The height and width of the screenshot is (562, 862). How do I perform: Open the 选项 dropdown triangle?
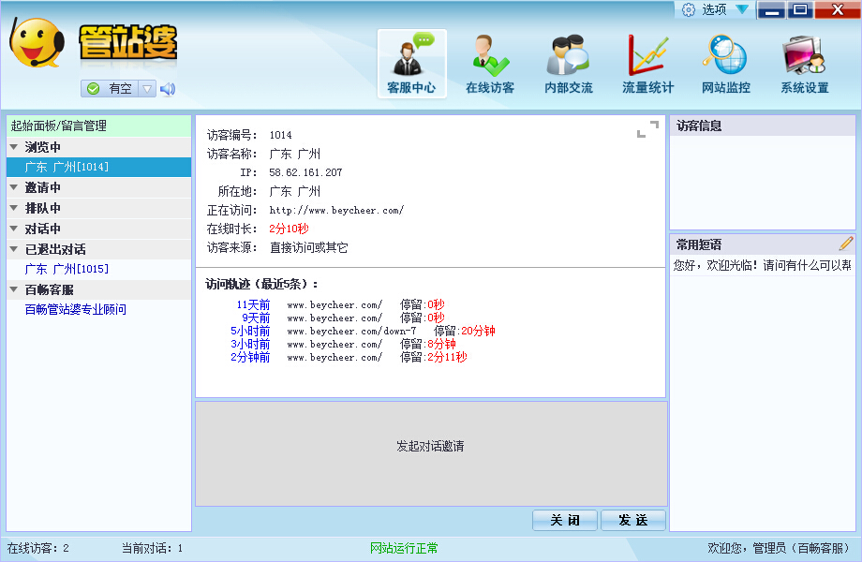click(742, 9)
